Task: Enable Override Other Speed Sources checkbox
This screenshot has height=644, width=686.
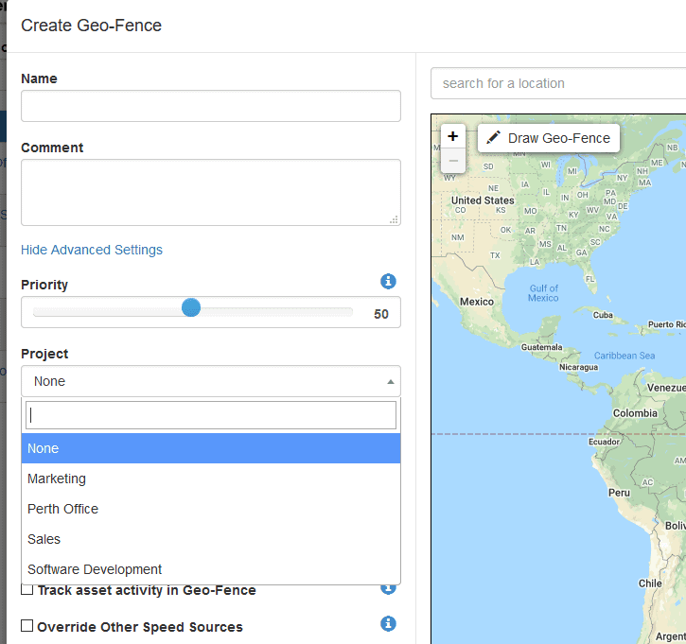Action: click(27, 626)
